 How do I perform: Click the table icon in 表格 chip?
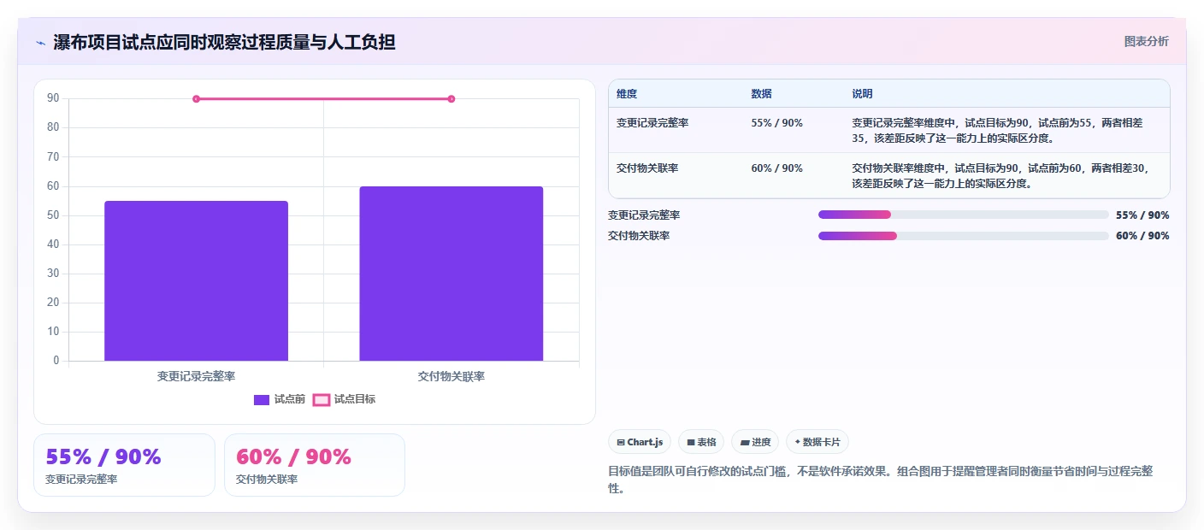click(x=691, y=442)
